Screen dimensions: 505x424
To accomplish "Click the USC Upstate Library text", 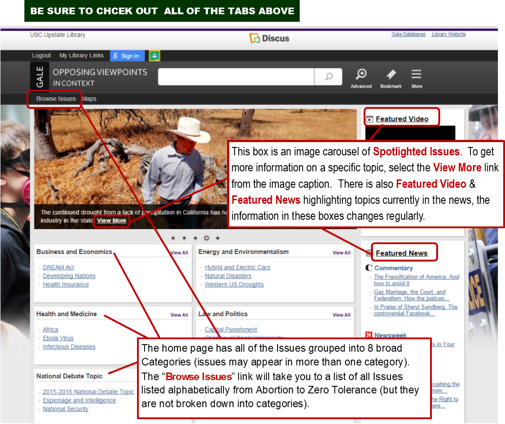I will pyautogui.click(x=58, y=35).
